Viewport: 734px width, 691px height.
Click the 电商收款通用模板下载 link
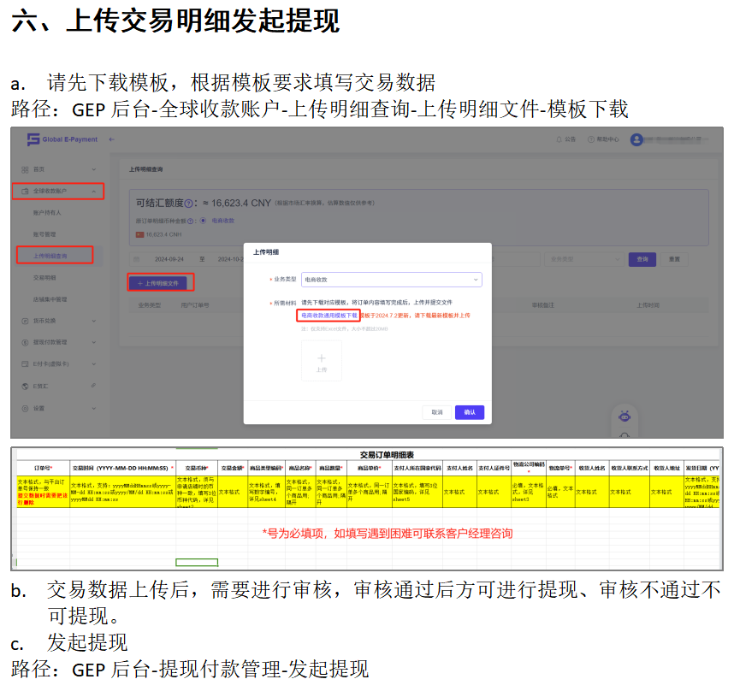point(328,316)
